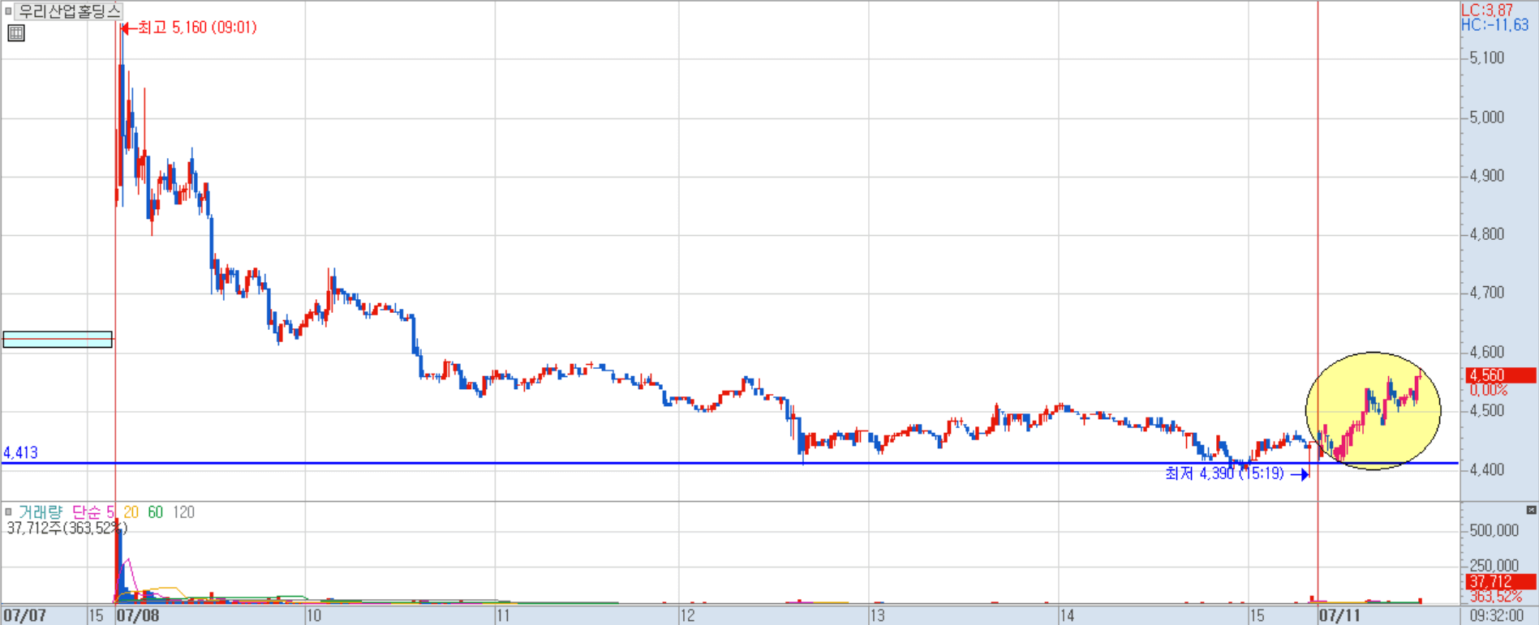Click the cyan previous-close box on 07/07
1539x625 pixels.
point(58,340)
